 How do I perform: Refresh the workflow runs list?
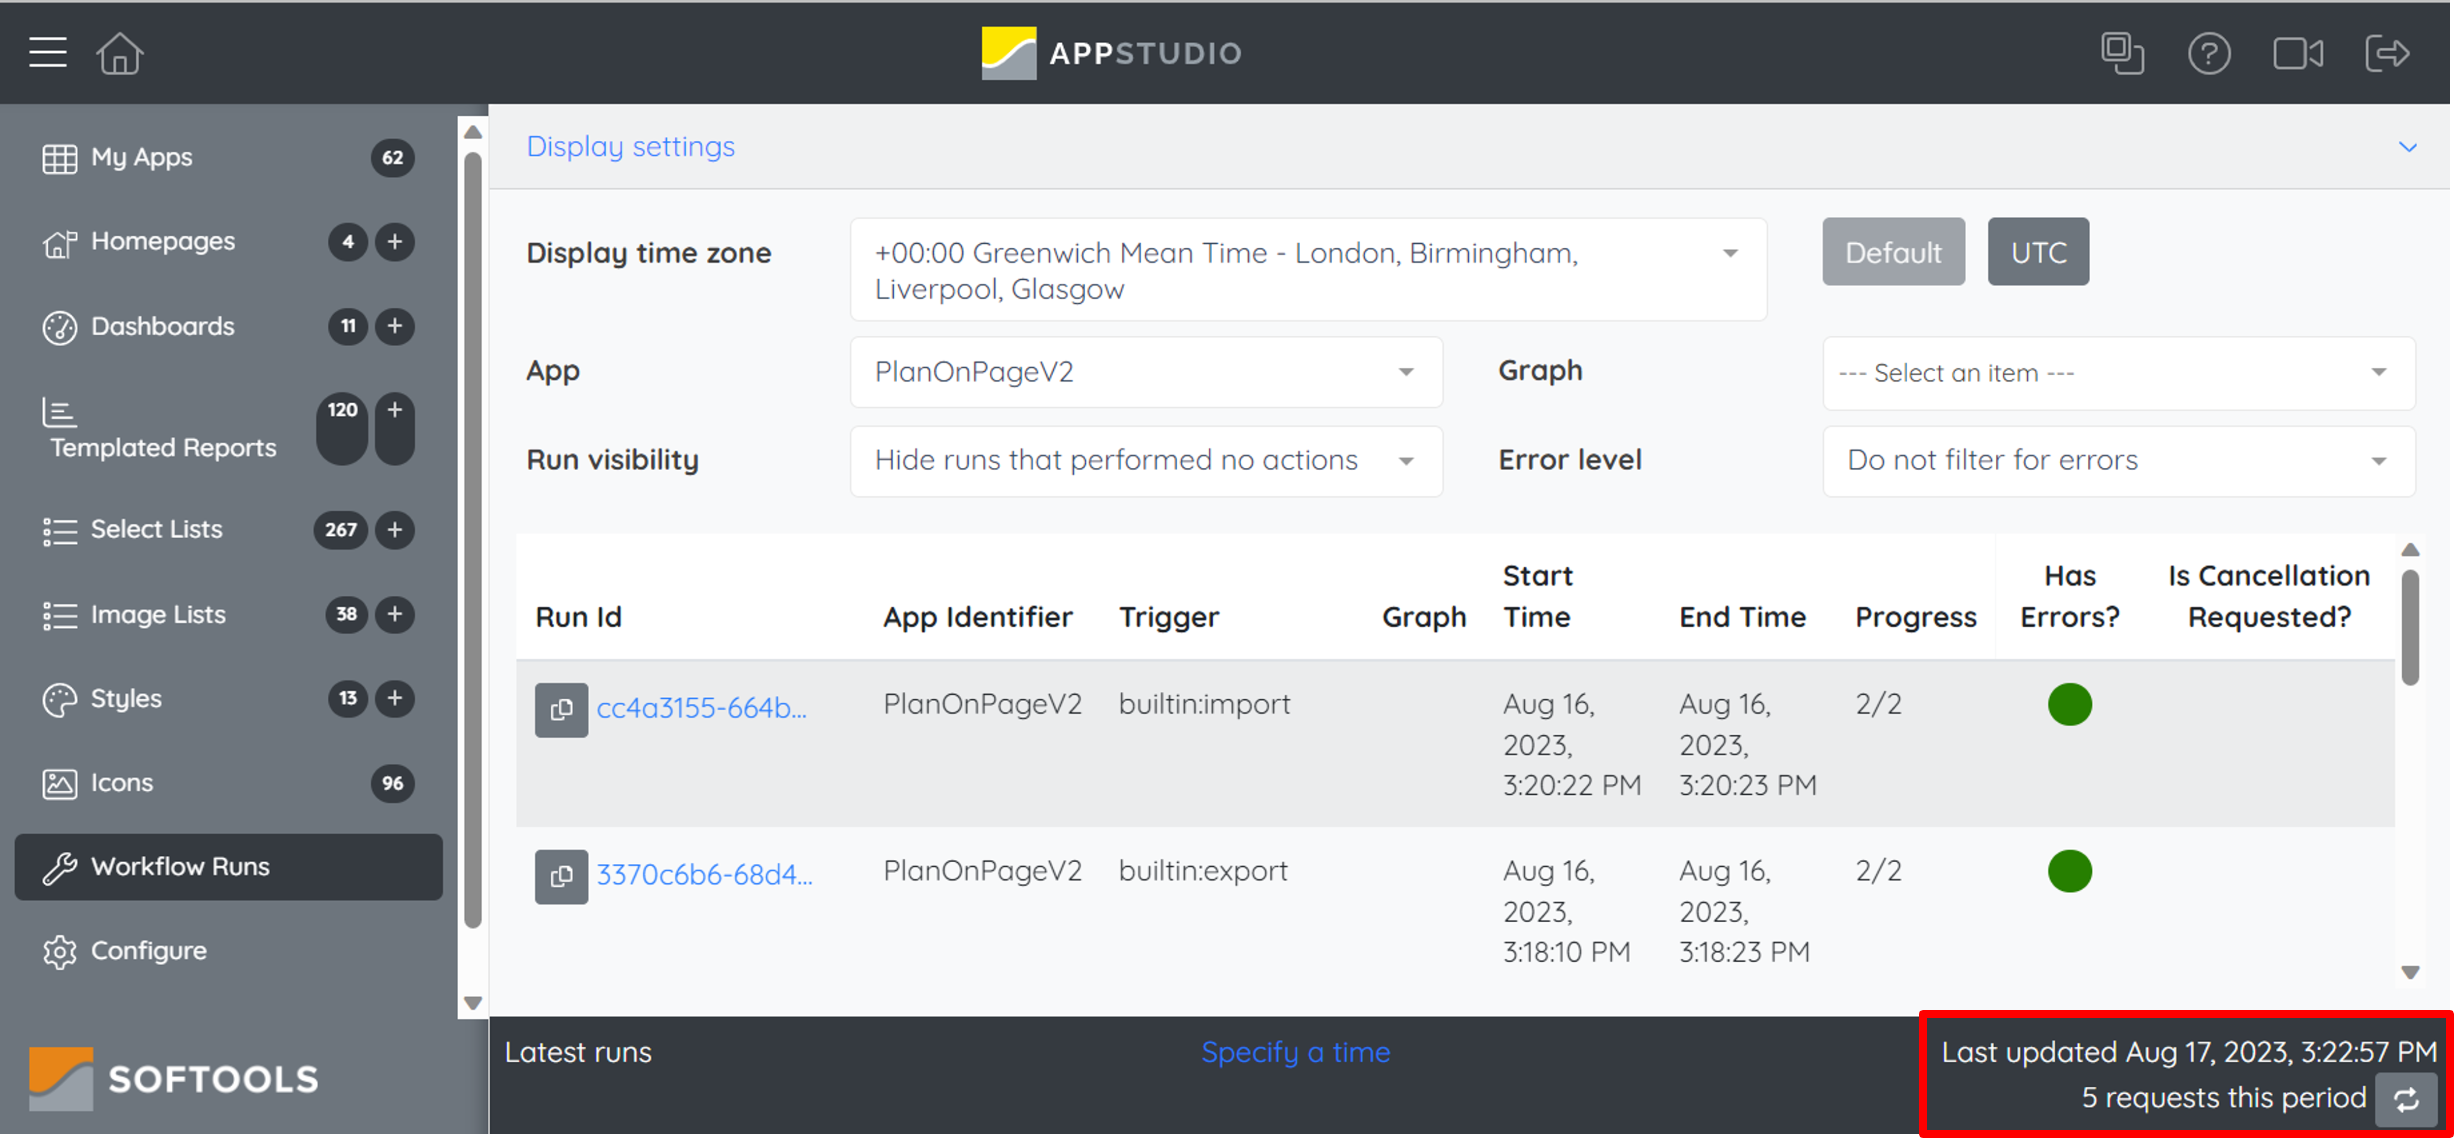point(2406,1099)
